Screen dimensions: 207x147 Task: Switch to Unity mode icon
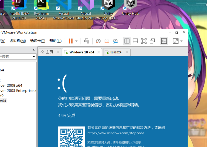[152, 41]
